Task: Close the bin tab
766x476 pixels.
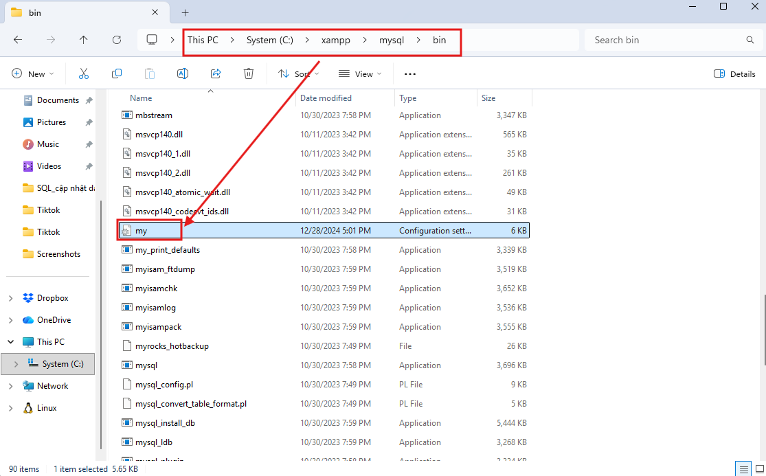Action: 155,12
